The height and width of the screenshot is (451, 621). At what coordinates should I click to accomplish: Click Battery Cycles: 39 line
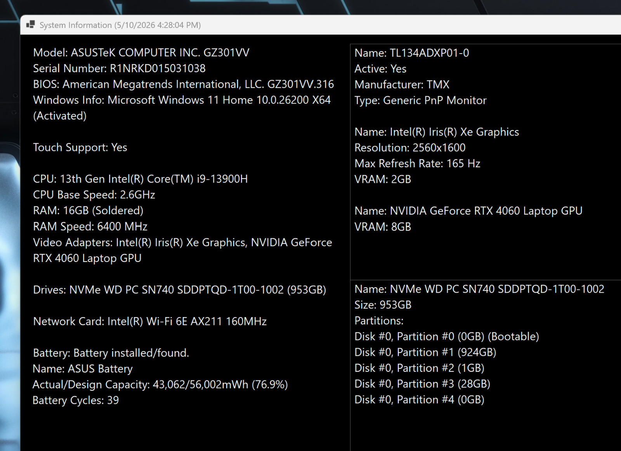[x=76, y=401]
